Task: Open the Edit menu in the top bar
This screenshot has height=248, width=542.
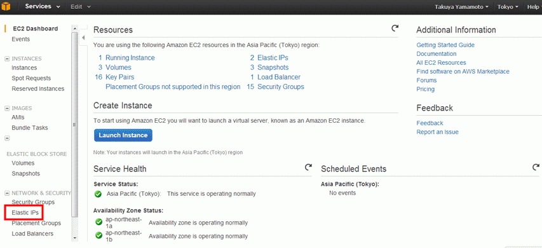Action: click(x=81, y=6)
